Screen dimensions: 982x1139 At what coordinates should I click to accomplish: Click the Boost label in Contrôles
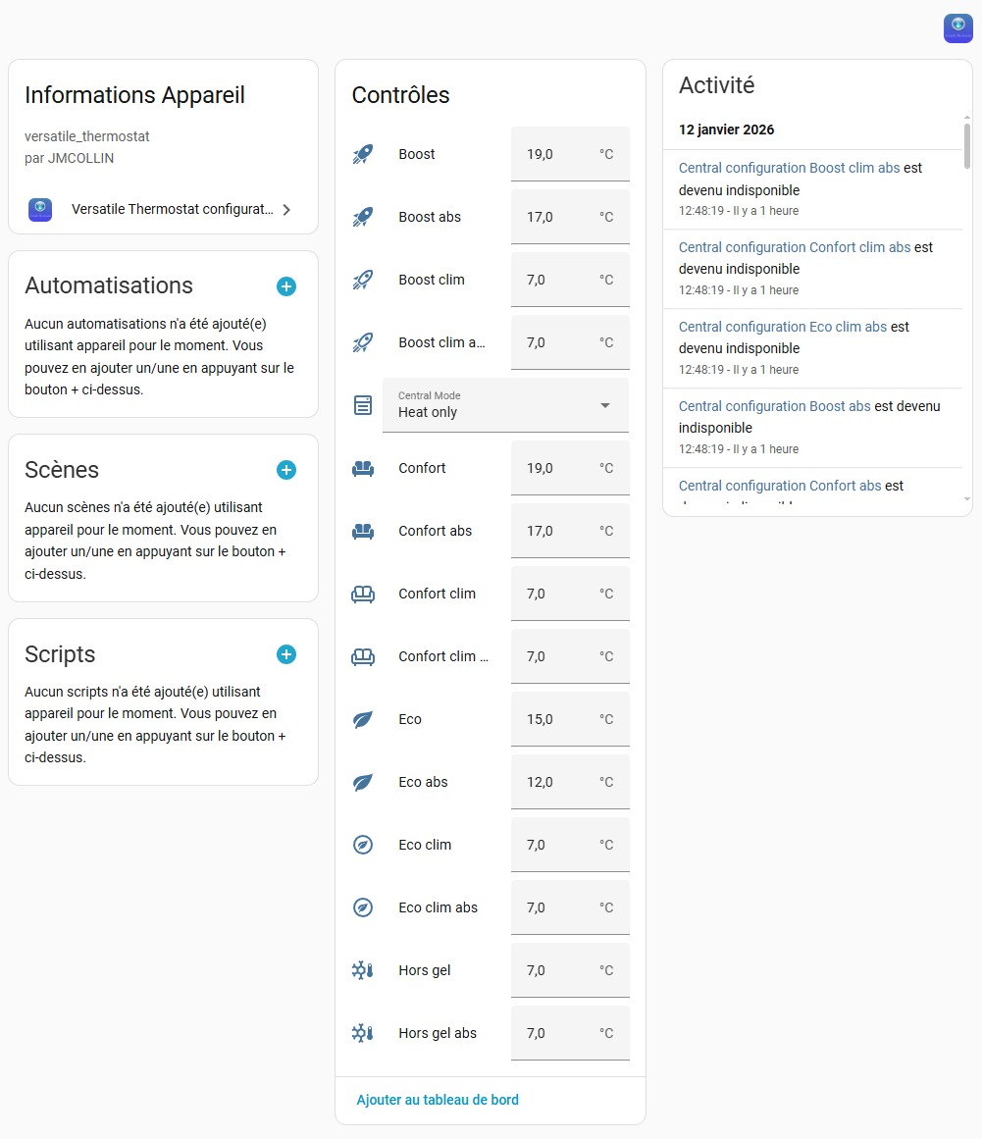416,154
